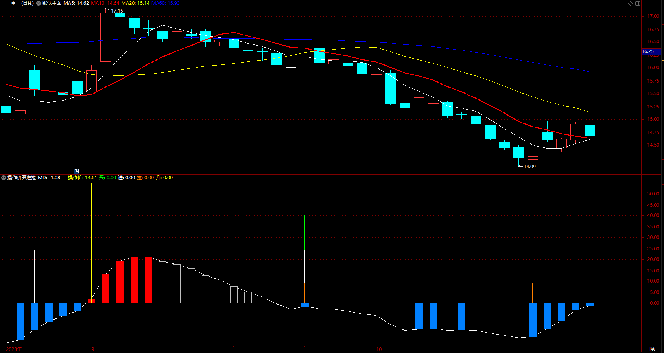Image resolution: width=664 pixels, height=353 pixels.
Task: Click the 财 finance marker icon
Action: pos(77,171)
